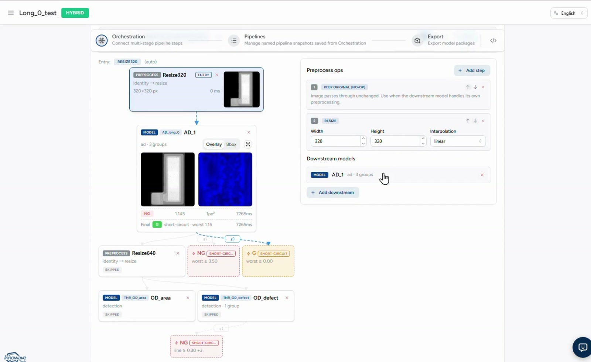
Task: Move Keep Original step down
Action: tap(475, 87)
